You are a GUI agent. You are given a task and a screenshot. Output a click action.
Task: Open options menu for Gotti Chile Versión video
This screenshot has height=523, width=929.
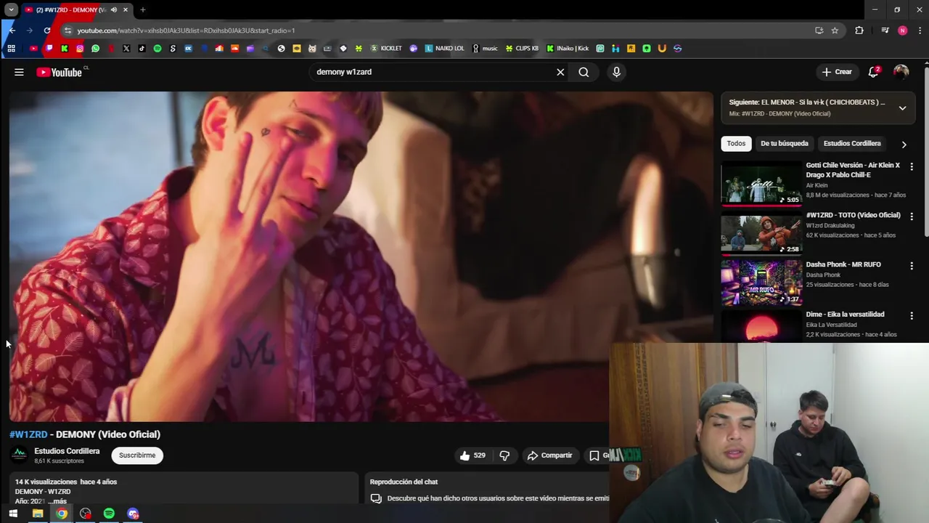(912, 166)
